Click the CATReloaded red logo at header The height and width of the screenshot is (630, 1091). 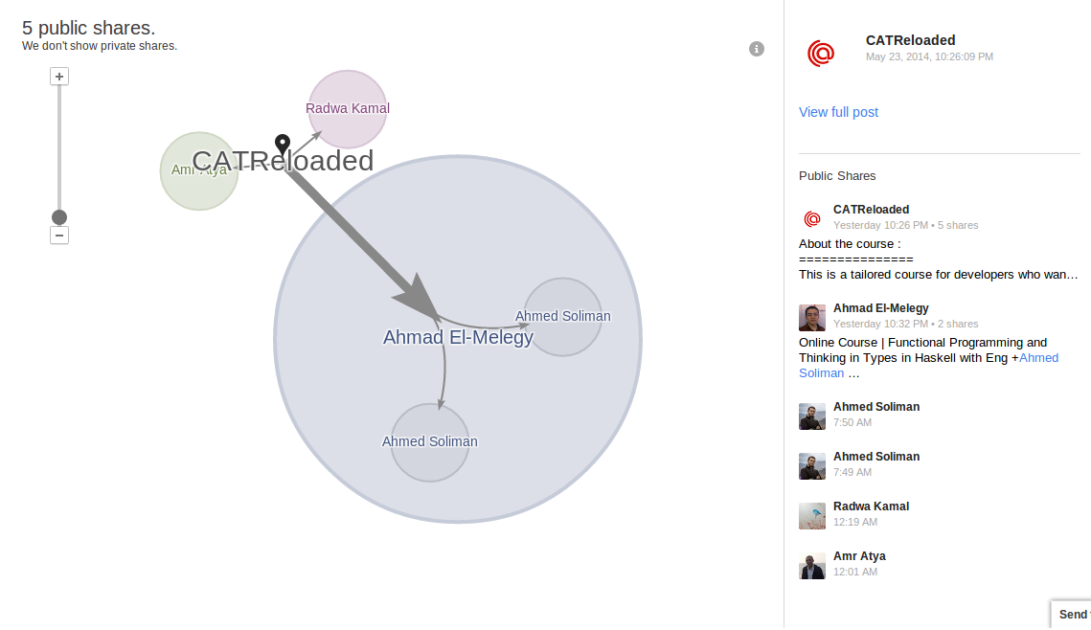[820, 53]
